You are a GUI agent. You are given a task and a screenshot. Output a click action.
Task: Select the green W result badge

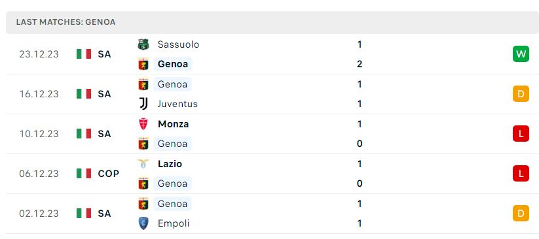521,54
